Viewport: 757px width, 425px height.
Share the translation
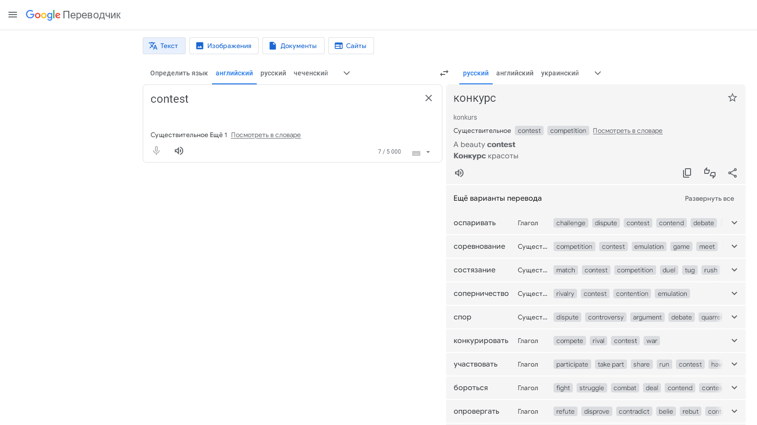733,173
